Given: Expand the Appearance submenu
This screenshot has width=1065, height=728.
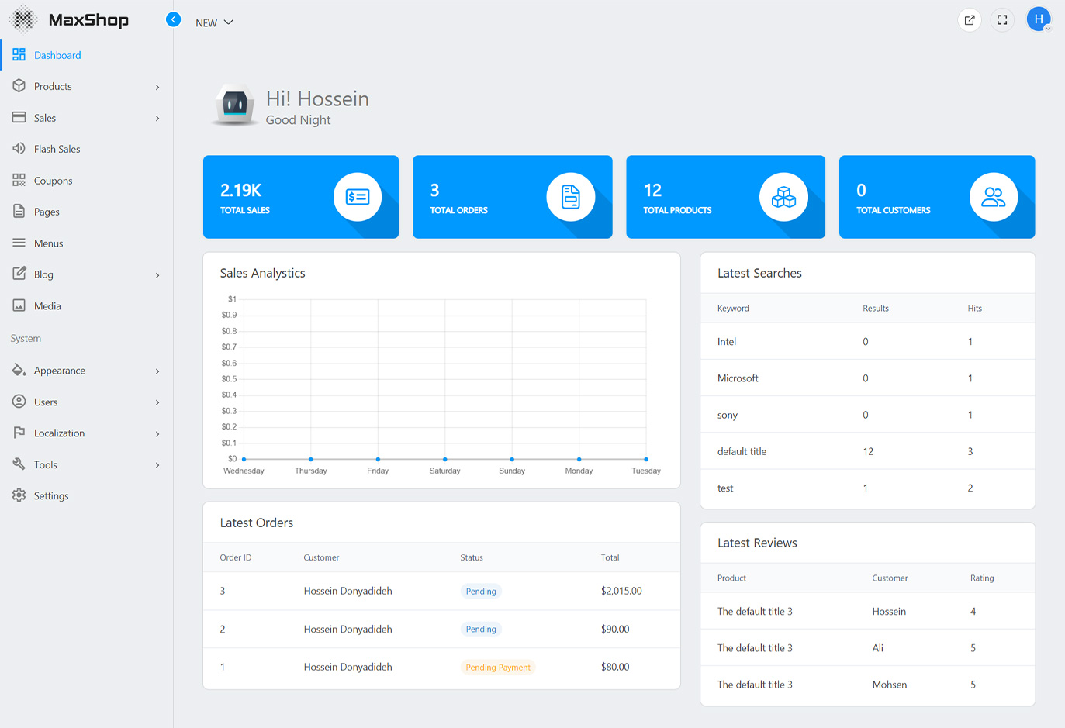Looking at the screenshot, I should click(86, 371).
